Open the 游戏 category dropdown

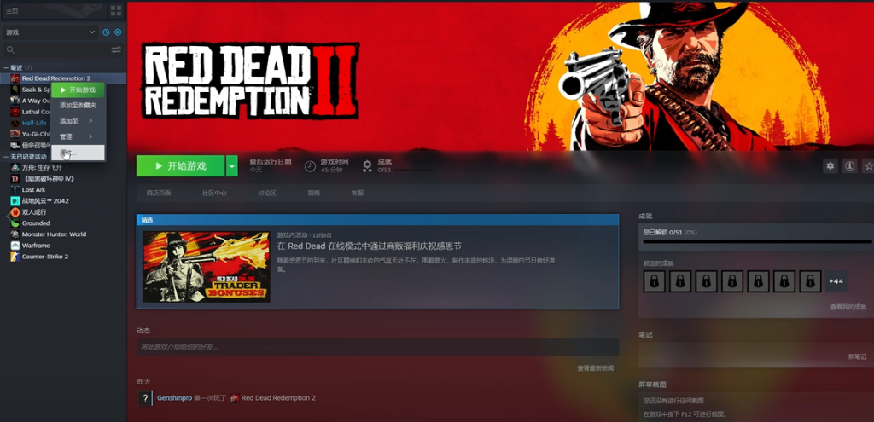click(x=50, y=32)
